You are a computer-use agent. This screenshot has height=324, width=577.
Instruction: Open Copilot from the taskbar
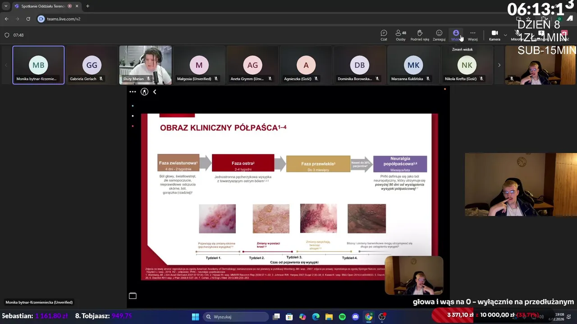(302, 317)
